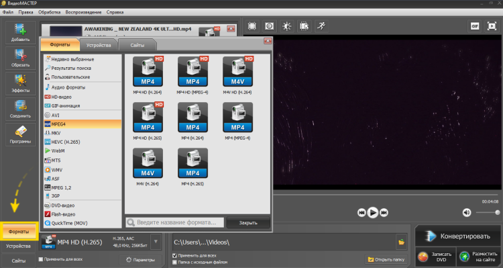Open the GIF creation icon

475,26
